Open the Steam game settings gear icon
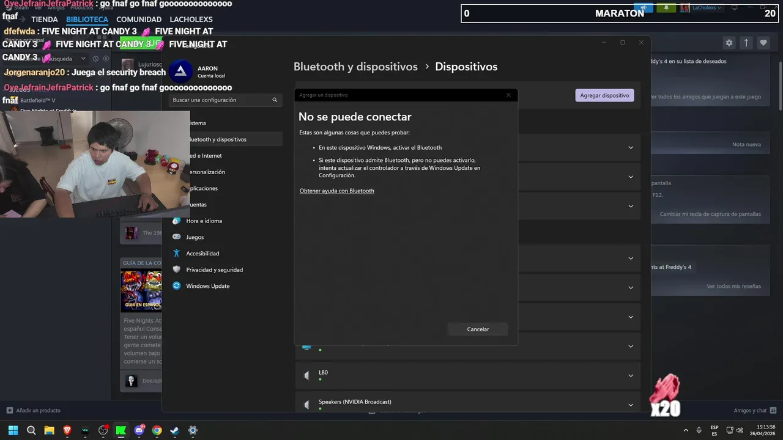Viewport: 783px width, 440px height. coord(729,43)
